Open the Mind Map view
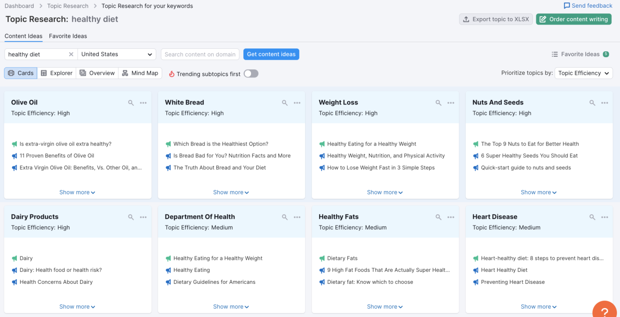The image size is (620, 317). pyautogui.click(x=140, y=73)
